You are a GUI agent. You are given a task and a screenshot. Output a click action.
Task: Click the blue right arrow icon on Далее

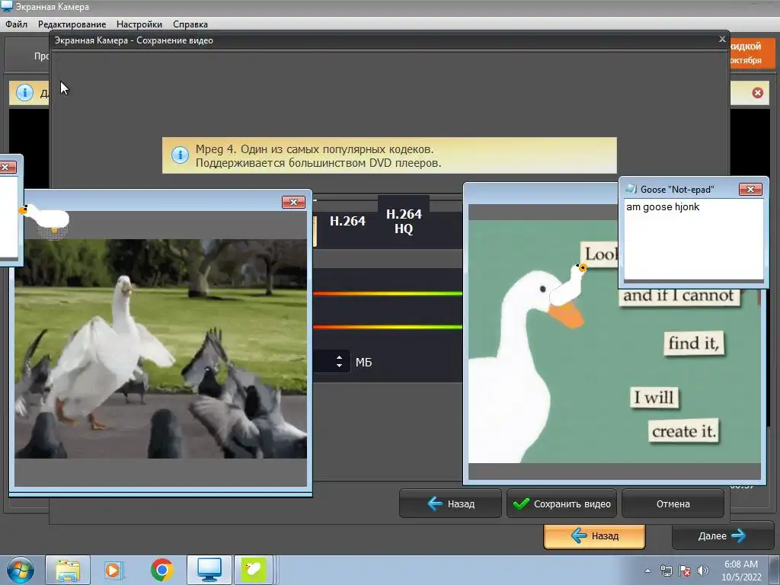739,535
